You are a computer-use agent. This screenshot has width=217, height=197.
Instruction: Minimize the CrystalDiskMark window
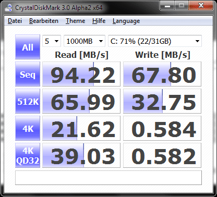pyautogui.click(x=167, y=6)
